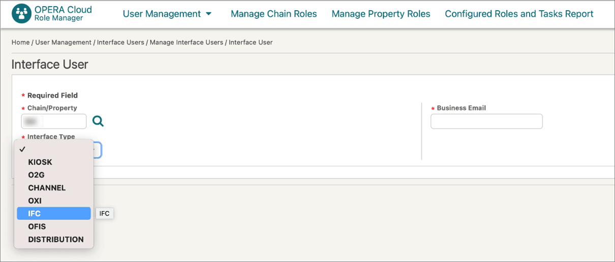Go to Home breadcrumb

[20, 42]
